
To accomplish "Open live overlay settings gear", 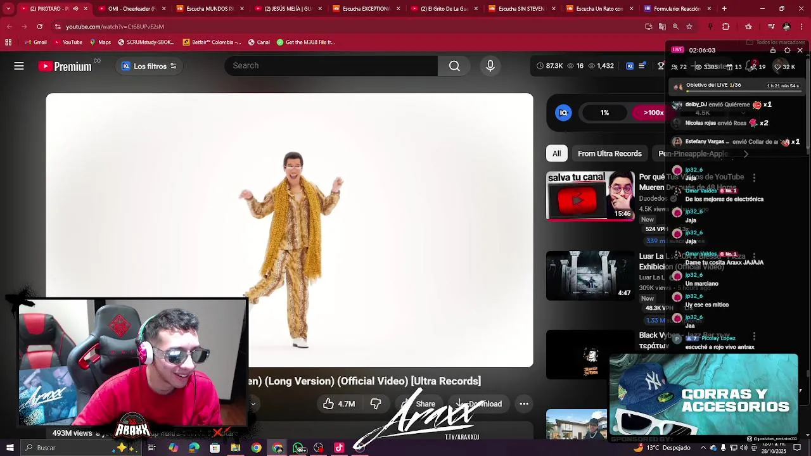I will tap(787, 50).
